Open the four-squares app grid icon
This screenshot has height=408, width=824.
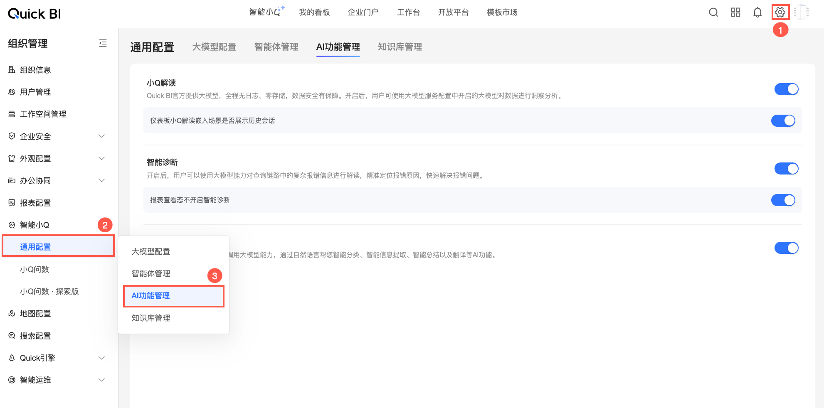click(735, 12)
